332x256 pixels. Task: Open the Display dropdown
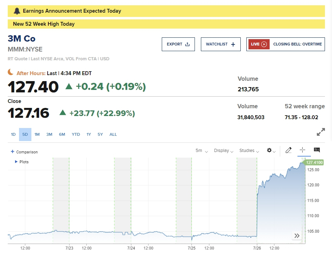(x=223, y=151)
